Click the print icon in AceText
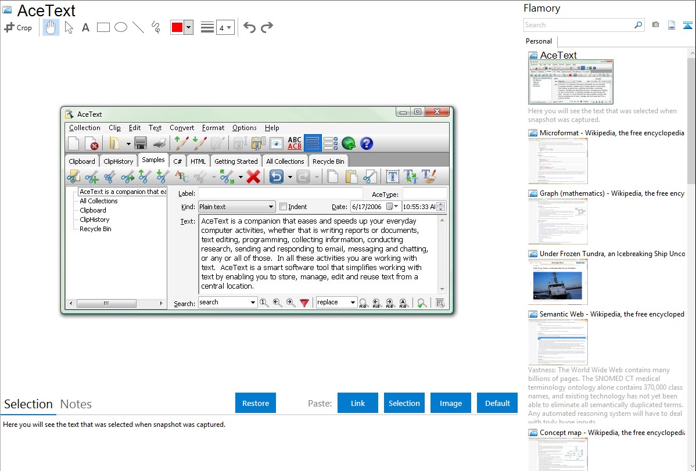Viewport: 696px width, 471px height. (159, 143)
